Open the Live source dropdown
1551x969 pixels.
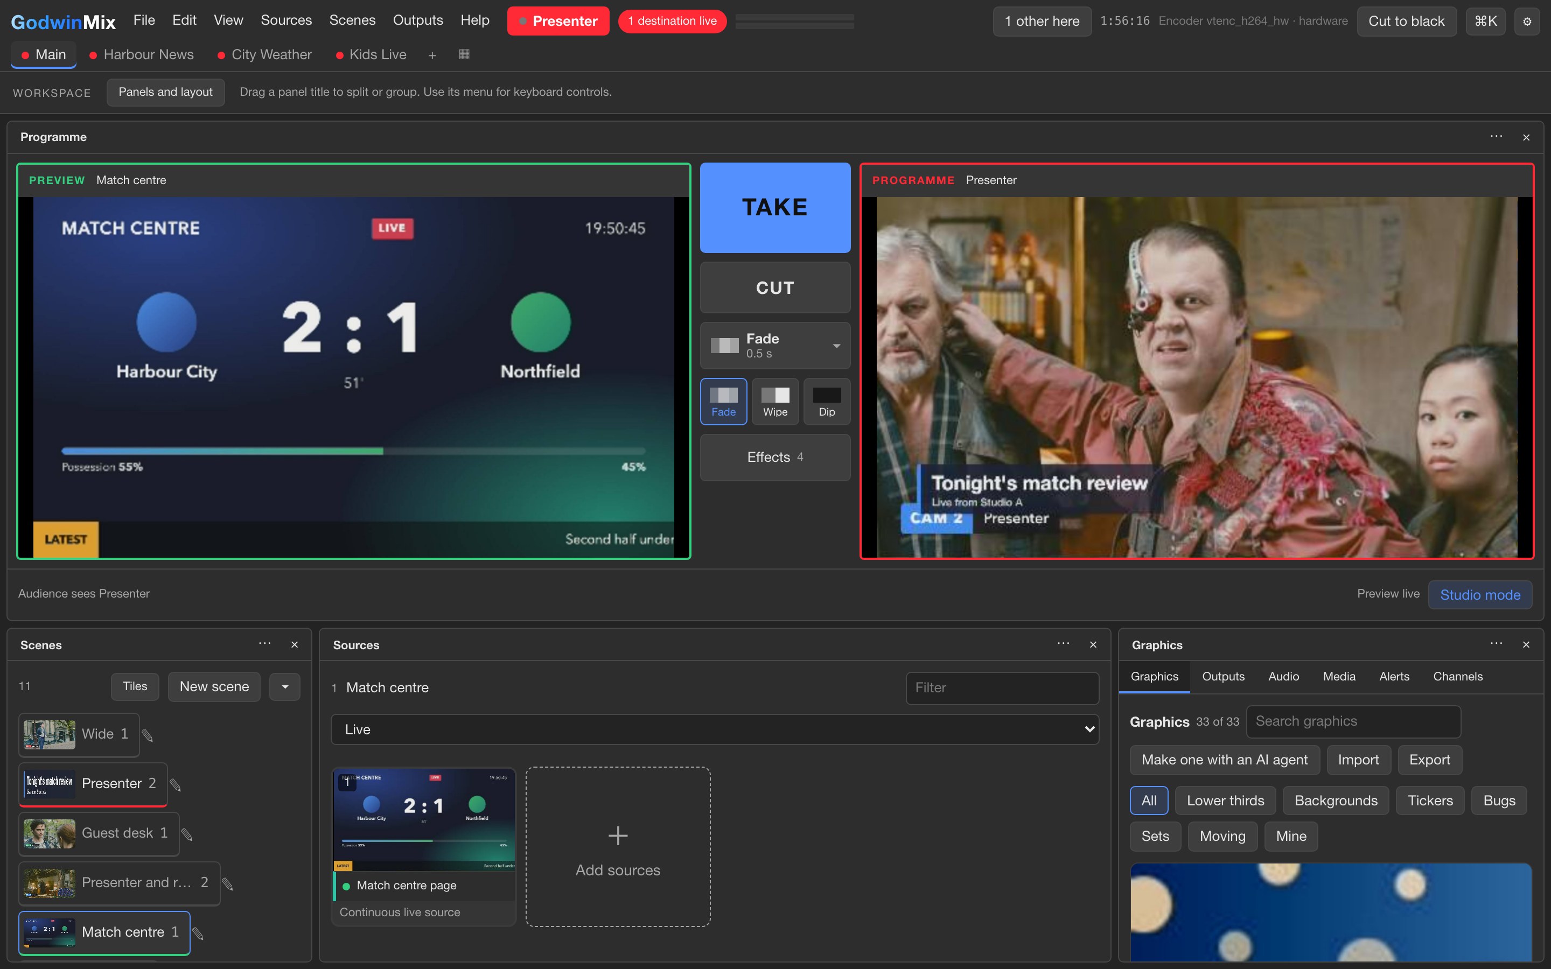click(715, 729)
